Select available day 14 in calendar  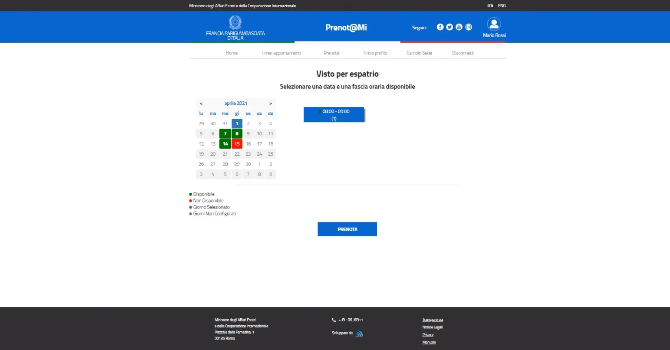pyautogui.click(x=225, y=144)
